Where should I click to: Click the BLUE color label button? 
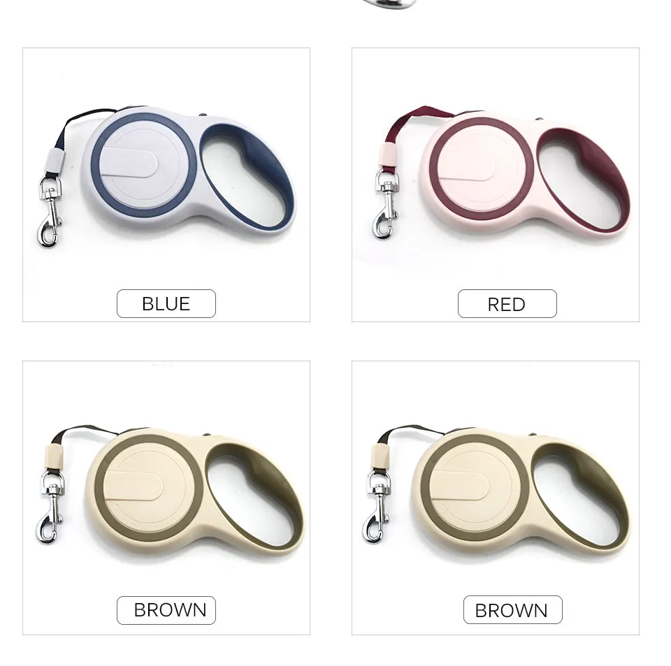pos(166,304)
